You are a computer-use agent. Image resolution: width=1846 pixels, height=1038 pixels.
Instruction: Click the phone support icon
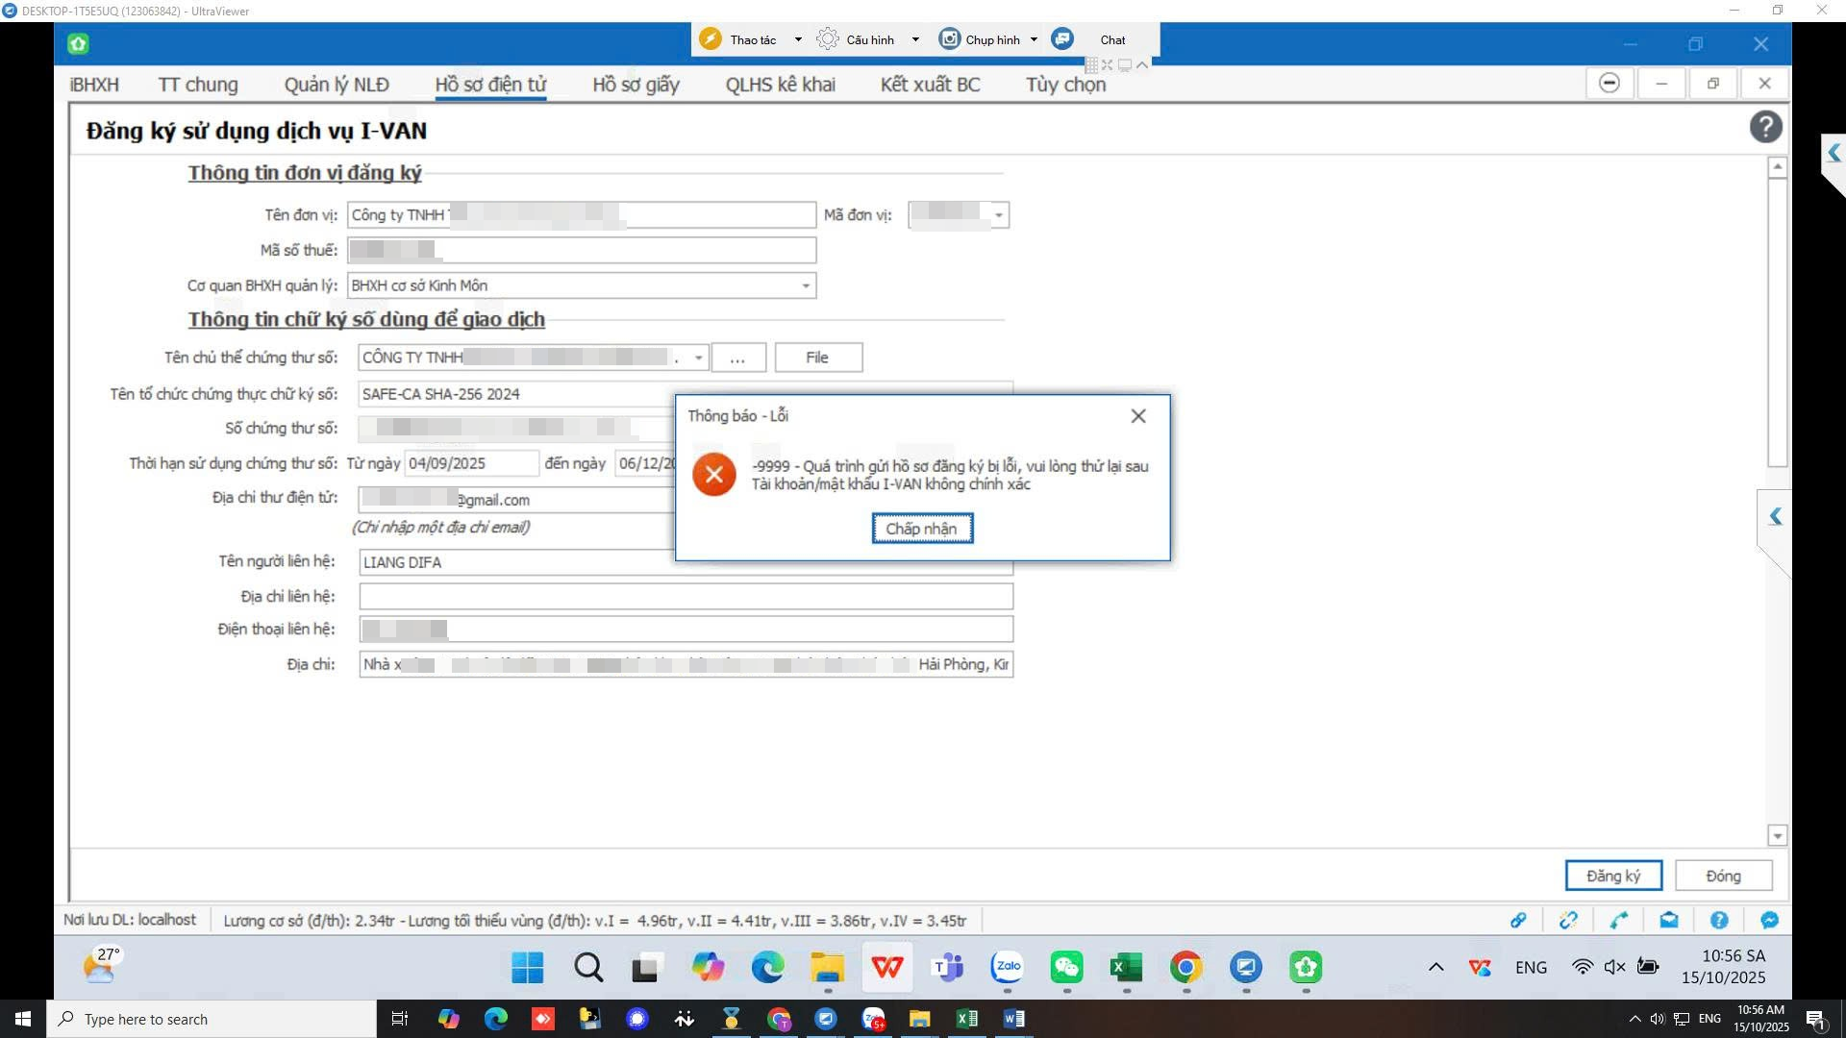pos(1619,920)
